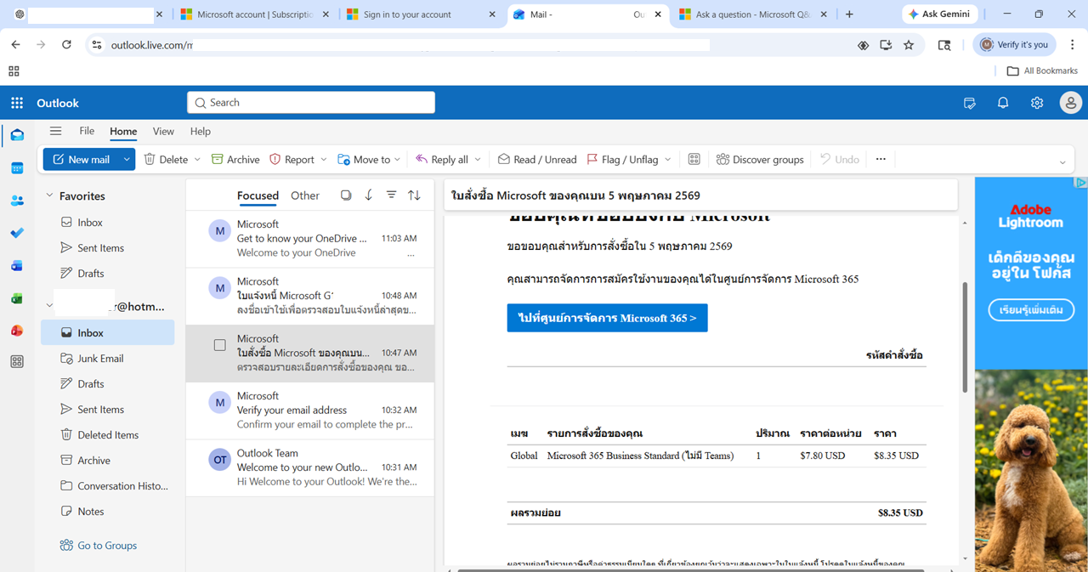
Task: Open the Conversation History folder
Action: pos(115,486)
